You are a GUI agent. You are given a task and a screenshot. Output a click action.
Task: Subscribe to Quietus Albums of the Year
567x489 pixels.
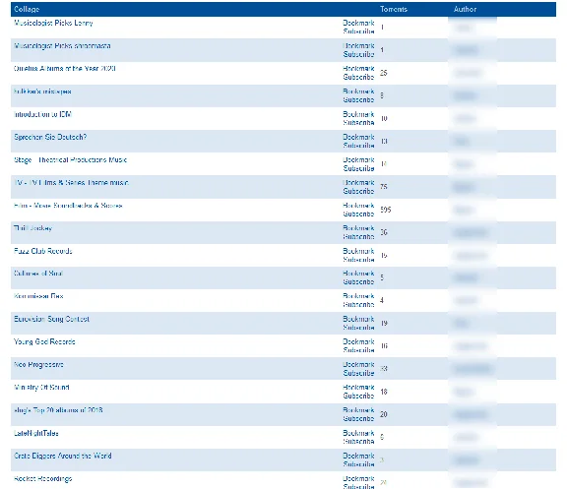pyautogui.click(x=358, y=77)
